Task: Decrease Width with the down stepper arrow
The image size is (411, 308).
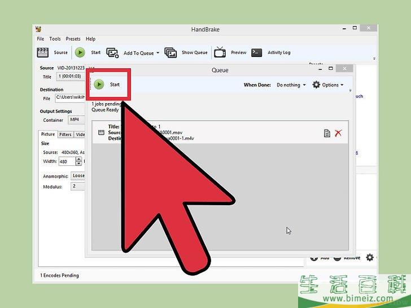Action: [x=78, y=164]
